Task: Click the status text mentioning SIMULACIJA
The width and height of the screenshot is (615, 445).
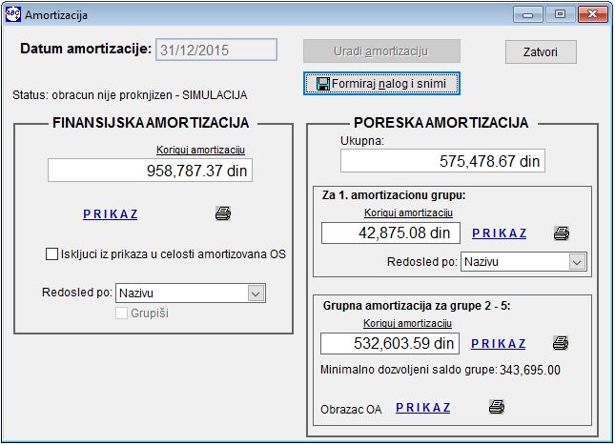Action: pos(130,95)
